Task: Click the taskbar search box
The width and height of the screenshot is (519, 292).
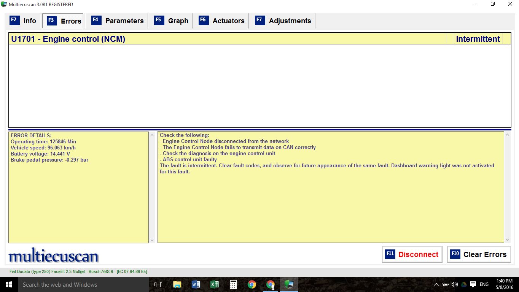Action: pyautogui.click(x=84, y=284)
